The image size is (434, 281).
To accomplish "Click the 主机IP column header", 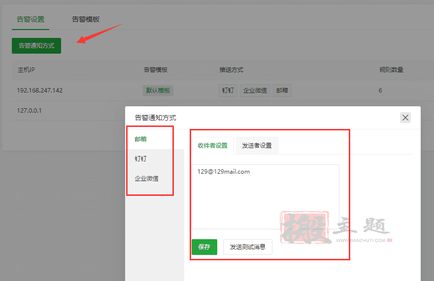I will click(26, 70).
